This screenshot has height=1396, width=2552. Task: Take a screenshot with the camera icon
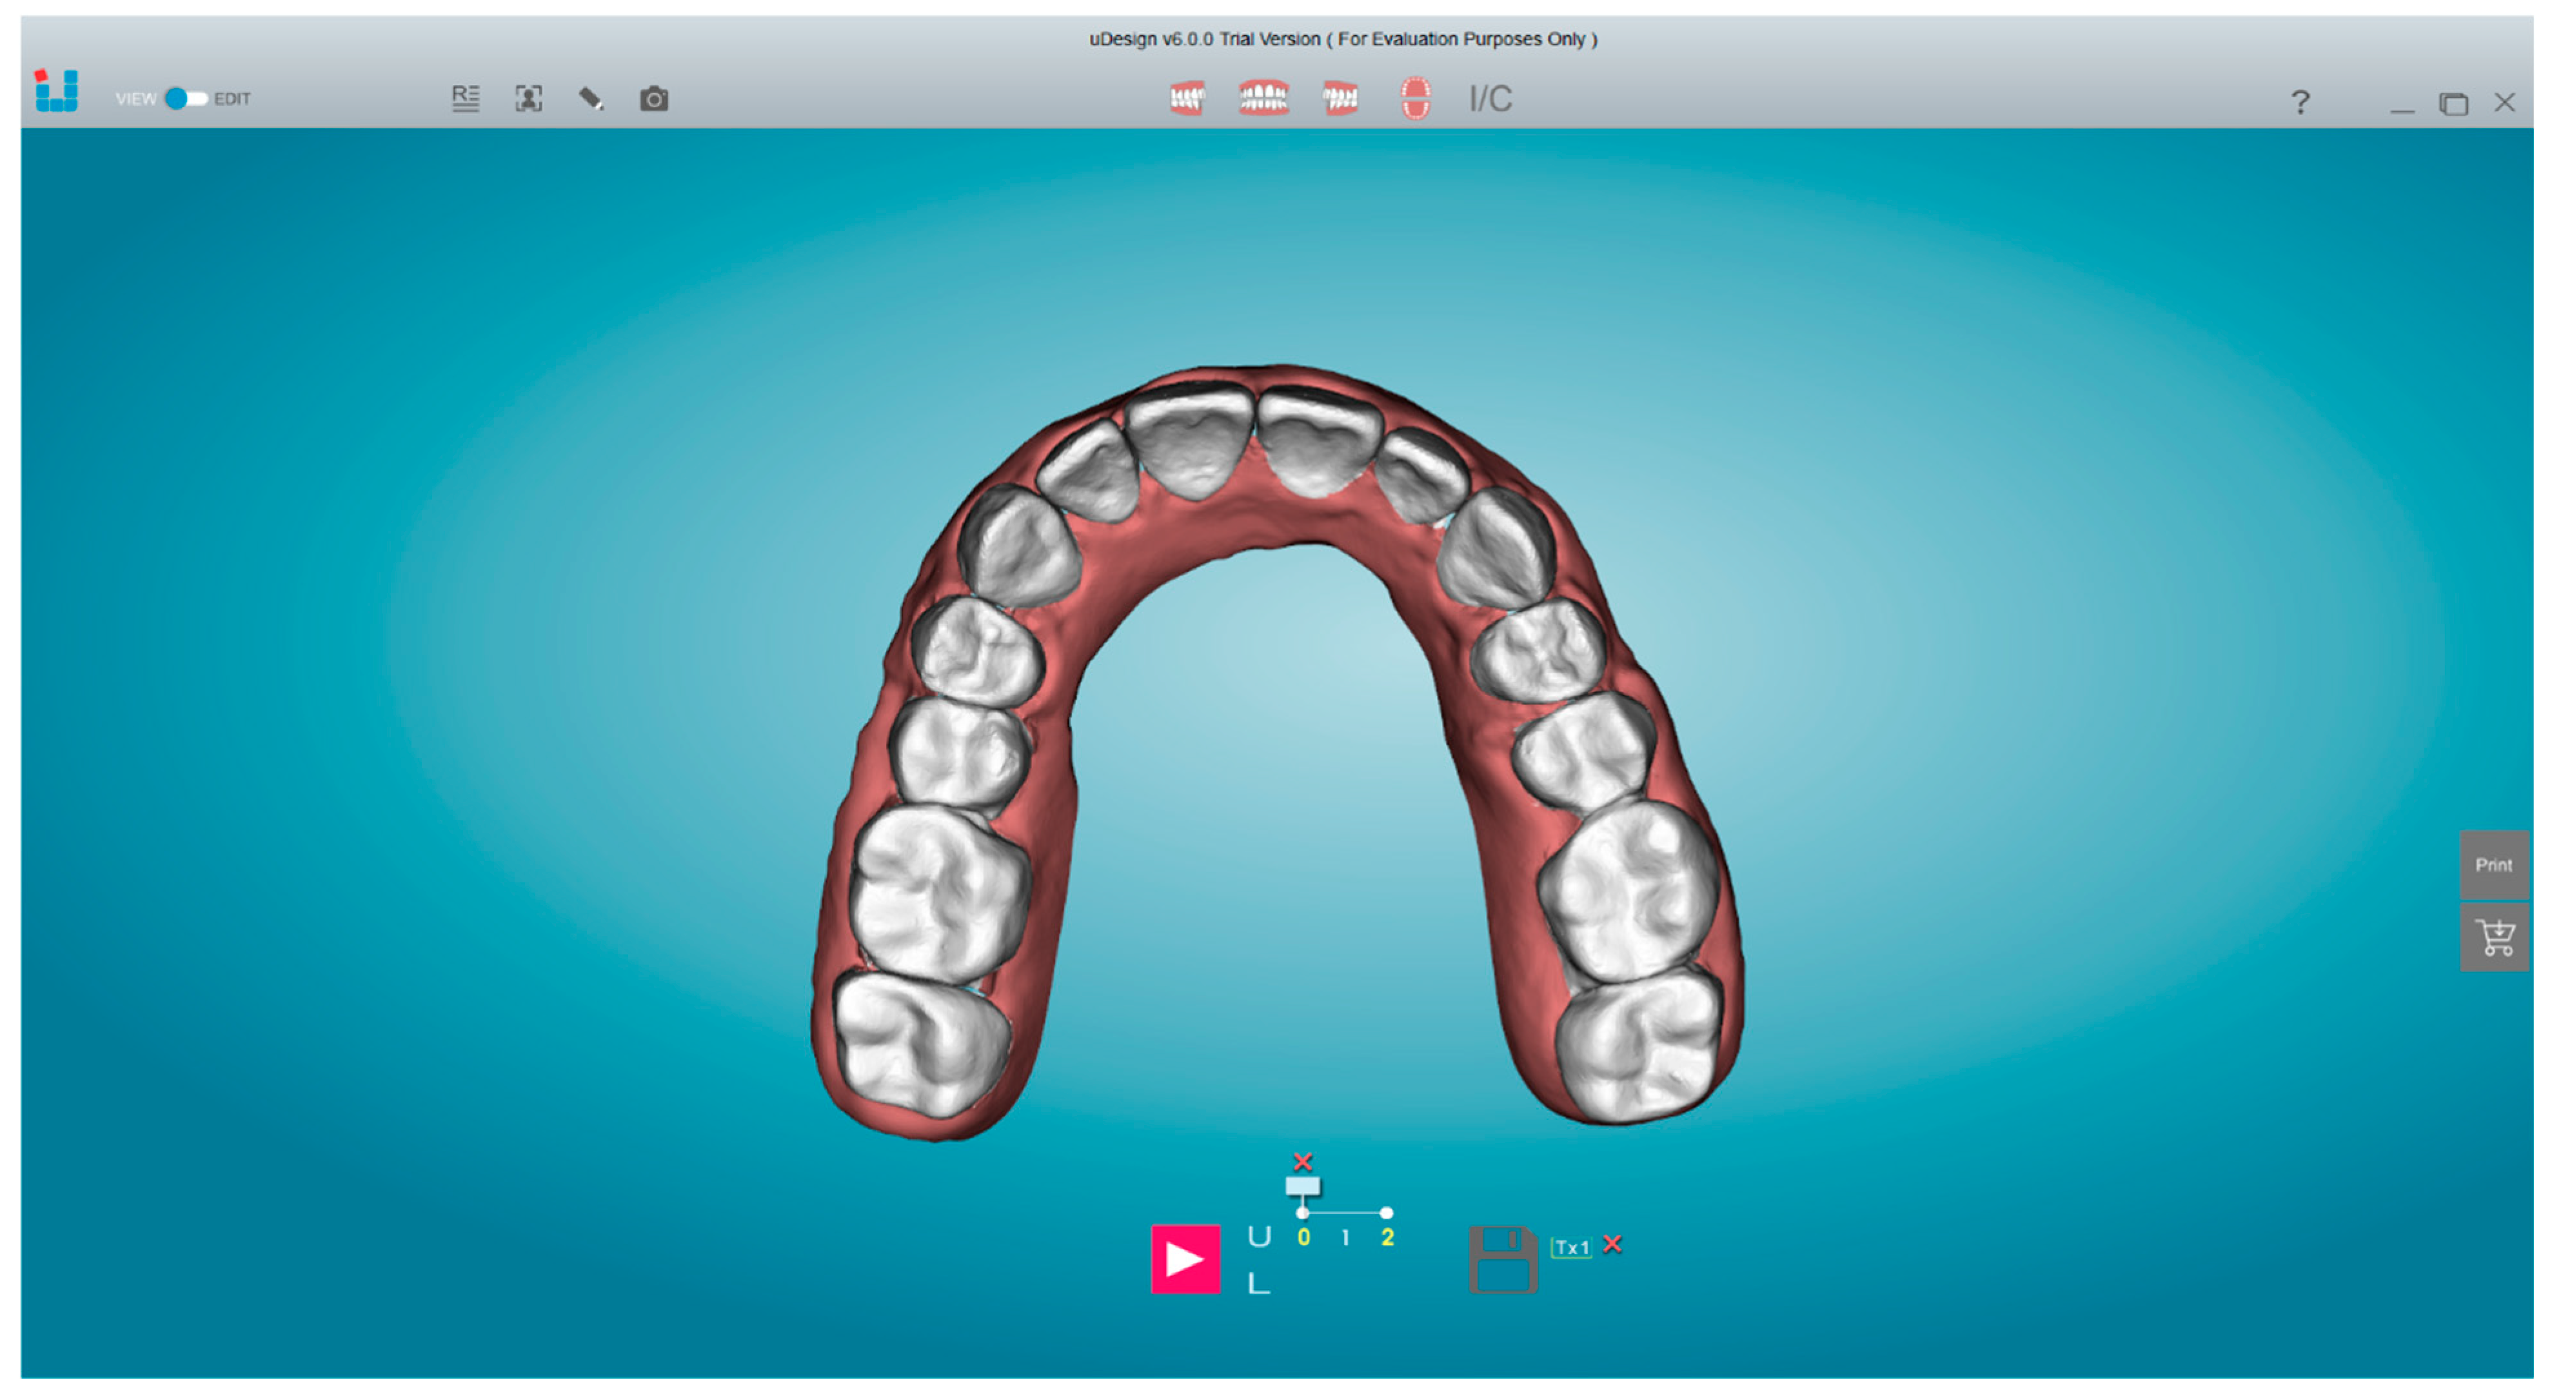tap(654, 99)
